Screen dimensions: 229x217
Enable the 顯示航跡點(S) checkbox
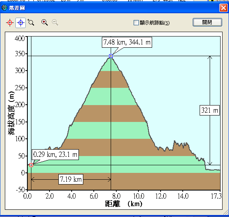click(136, 22)
